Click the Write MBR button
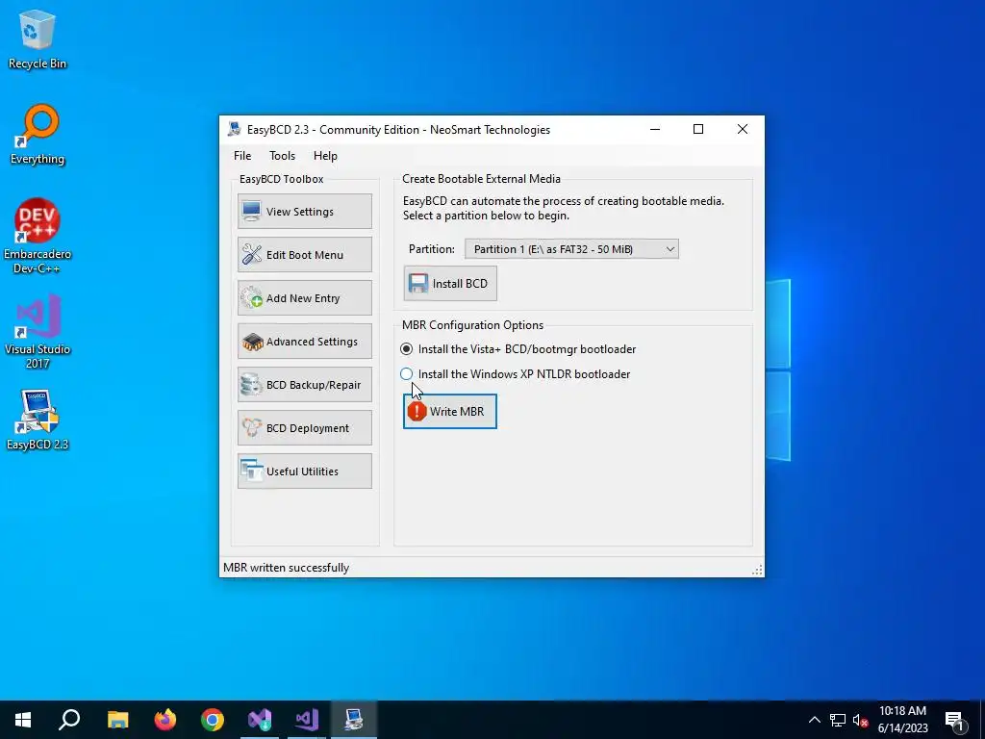The width and height of the screenshot is (985, 739). (450, 412)
